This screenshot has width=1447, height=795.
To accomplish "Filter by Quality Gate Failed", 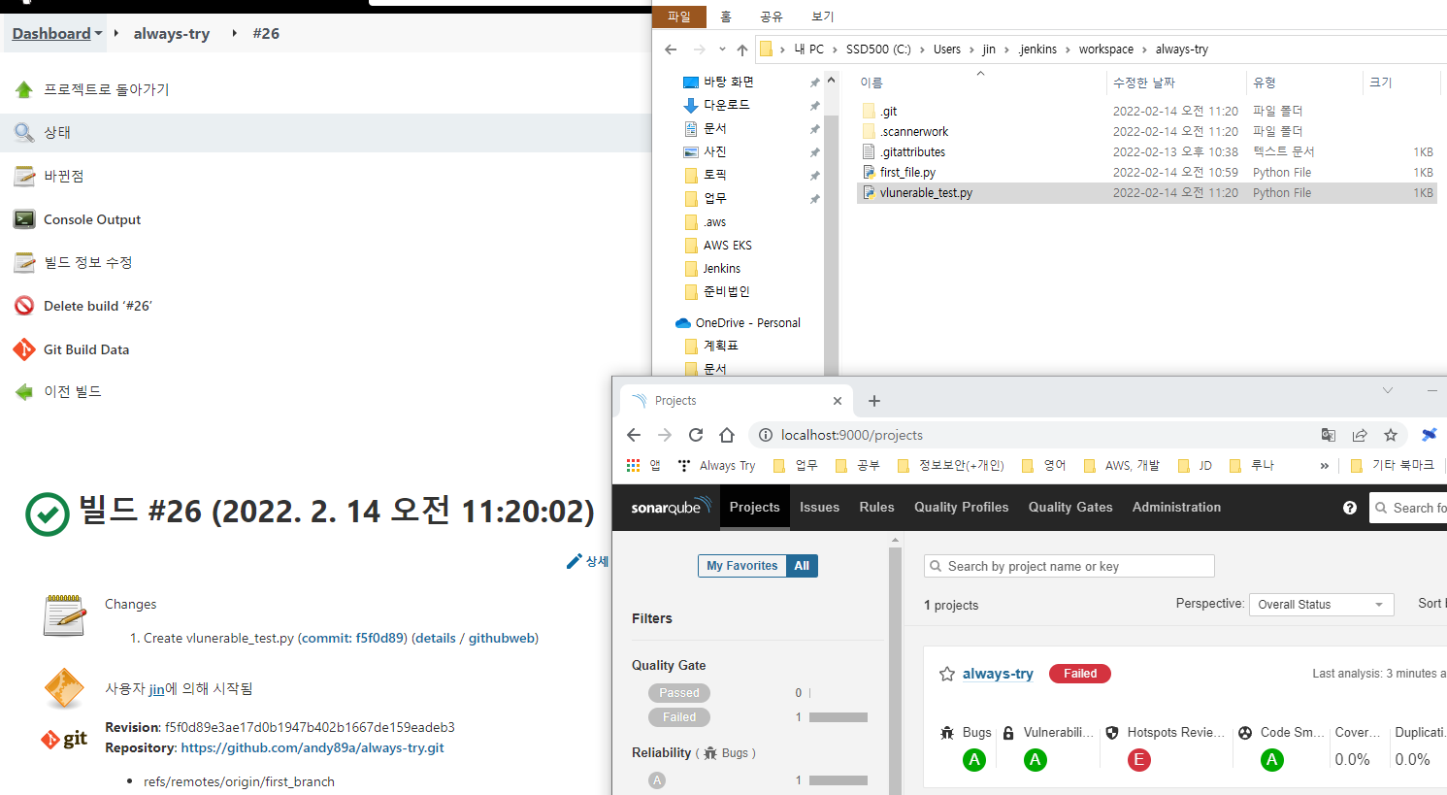I will click(x=679, y=717).
